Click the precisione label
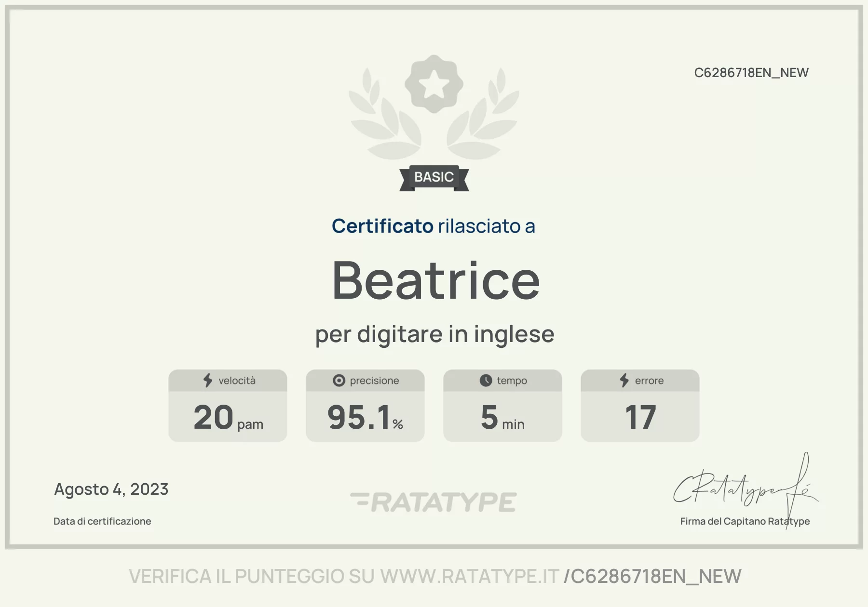Screen dimensions: 868x607 coord(375,381)
